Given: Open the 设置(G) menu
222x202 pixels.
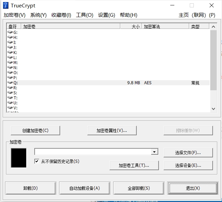Looking at the screenshot, I should point(106,15).
